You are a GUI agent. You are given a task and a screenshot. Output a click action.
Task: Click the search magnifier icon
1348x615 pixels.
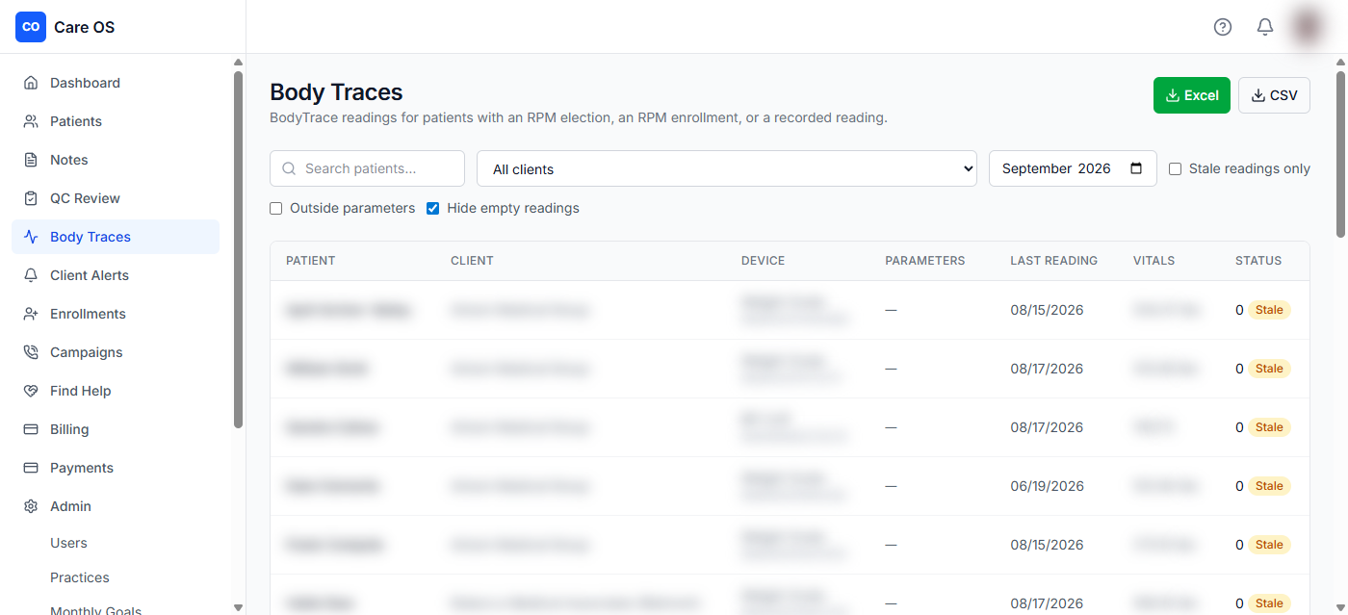(289, 168)
